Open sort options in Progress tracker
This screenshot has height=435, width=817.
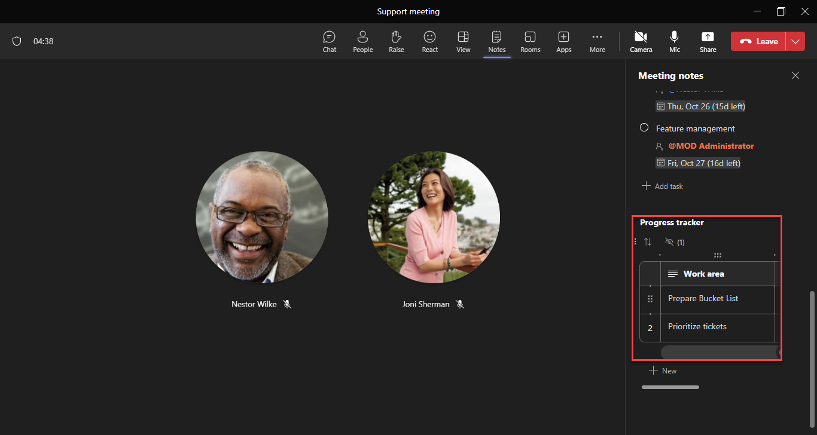click(647, 242)
